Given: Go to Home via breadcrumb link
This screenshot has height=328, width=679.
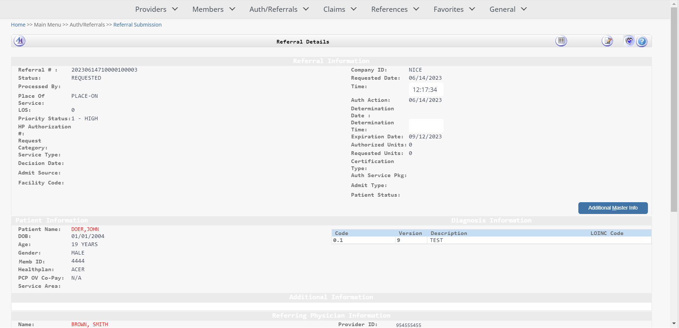Looking at the screenshot, I should click(18, 25).
